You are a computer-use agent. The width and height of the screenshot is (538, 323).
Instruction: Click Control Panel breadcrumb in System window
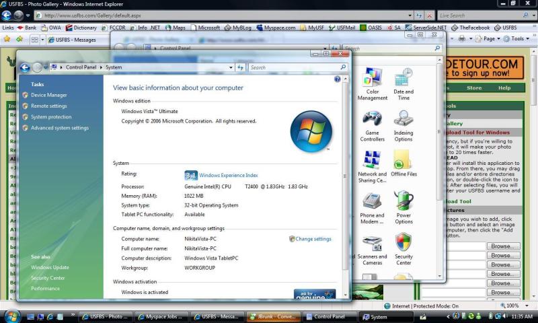[81, 67]
